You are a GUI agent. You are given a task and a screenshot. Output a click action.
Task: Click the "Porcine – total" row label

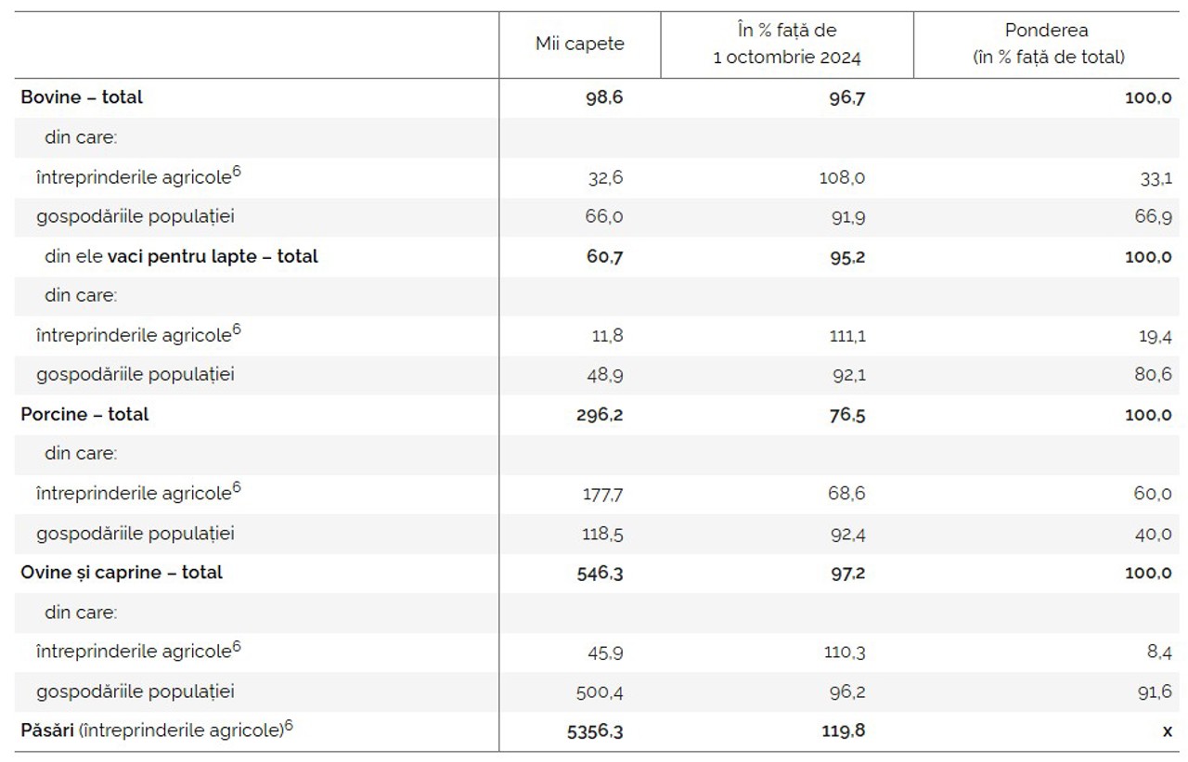(84, 415)
